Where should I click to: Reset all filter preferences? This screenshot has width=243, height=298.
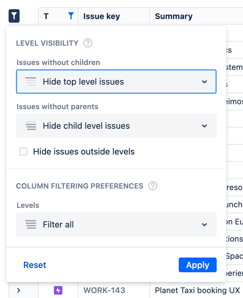[35, 265]
